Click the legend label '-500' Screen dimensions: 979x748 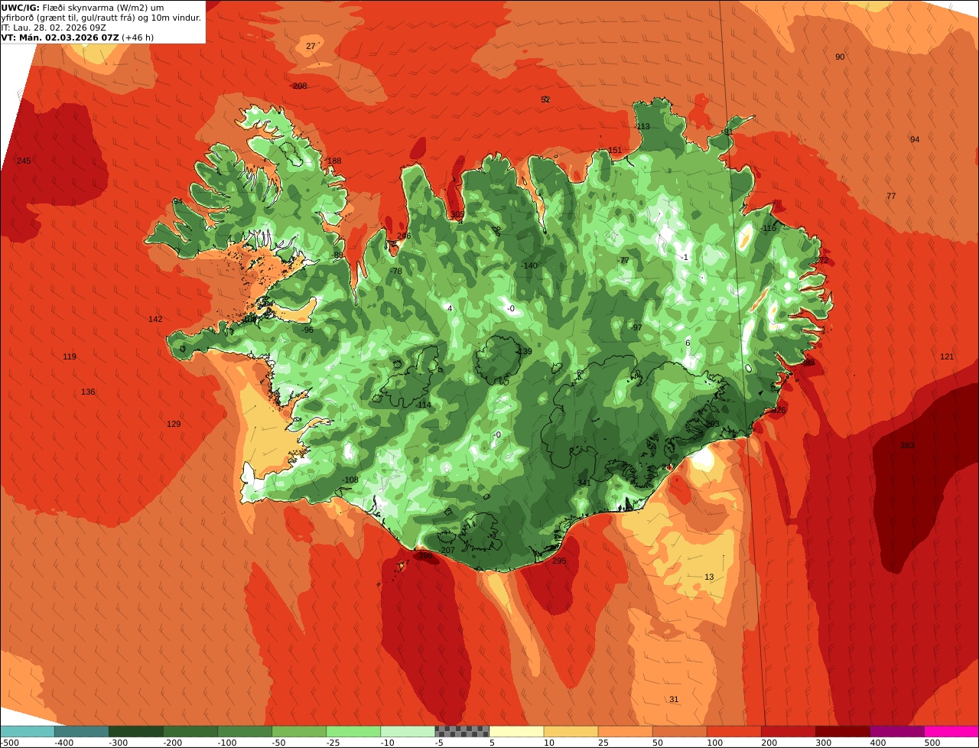click(9, 743)
